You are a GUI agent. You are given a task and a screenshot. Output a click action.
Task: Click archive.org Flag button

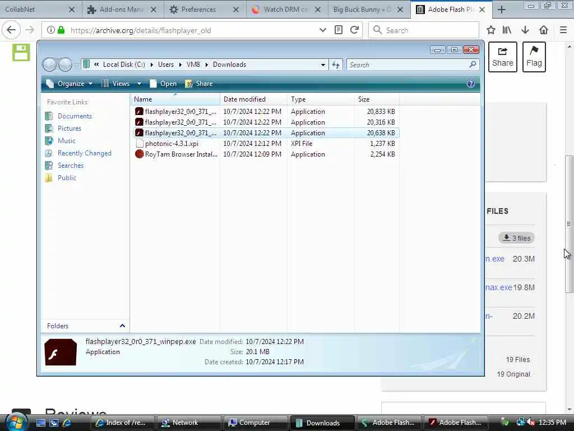tap(534, 57)
